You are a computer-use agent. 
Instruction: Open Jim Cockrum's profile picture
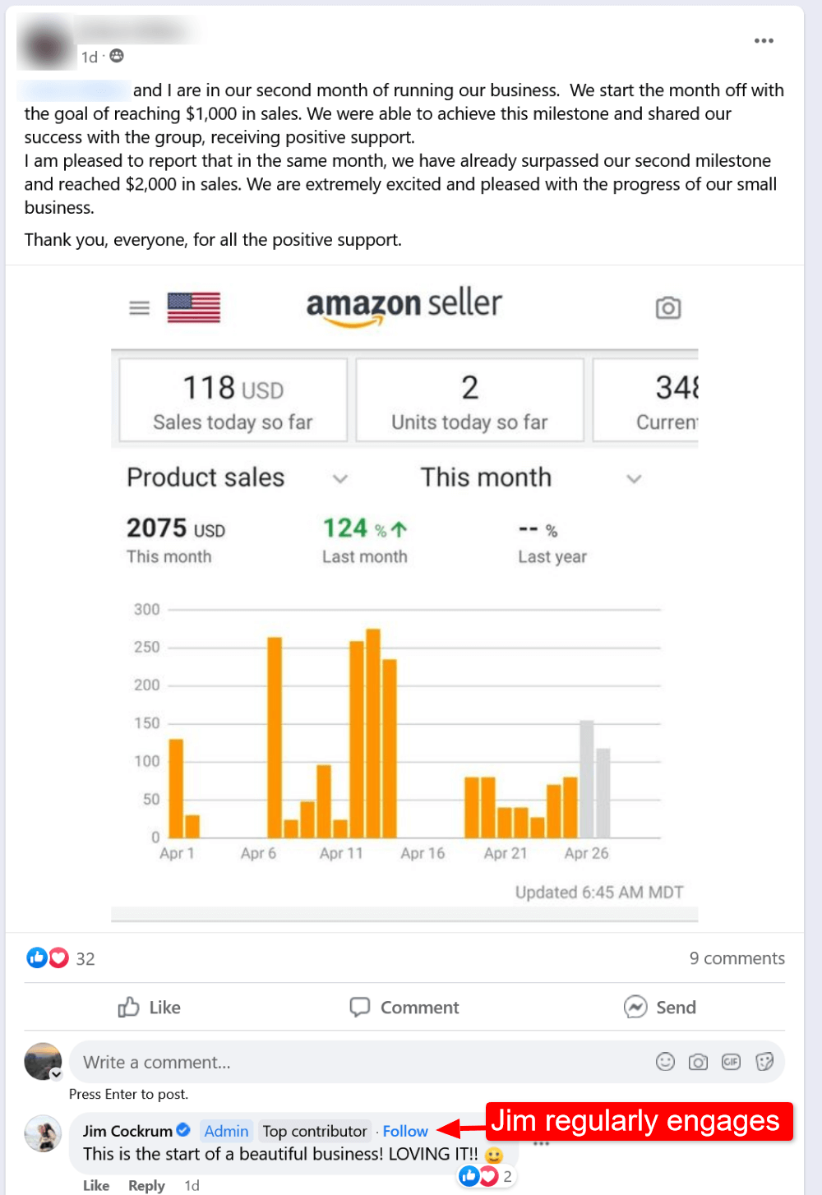pyautogui.click(x=43, y=1133)
